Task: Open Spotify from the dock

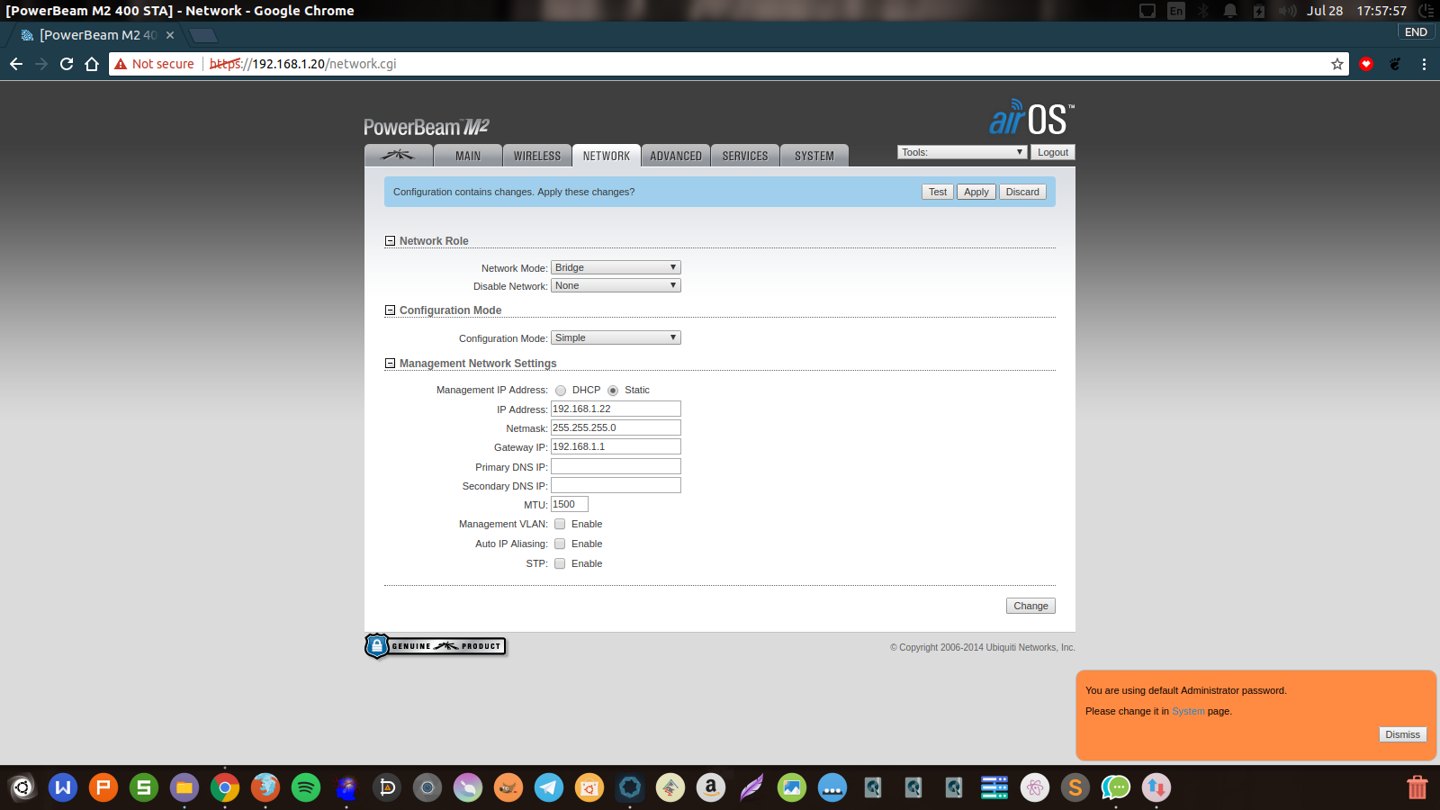Action: point(306,788)
